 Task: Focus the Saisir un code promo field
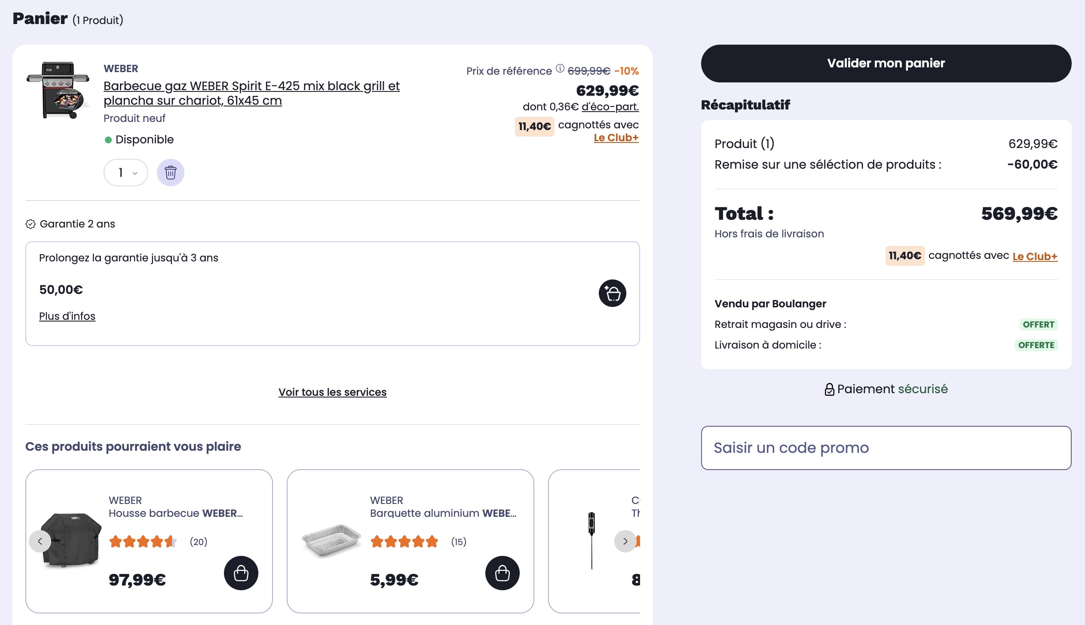(x=886, y=448)
